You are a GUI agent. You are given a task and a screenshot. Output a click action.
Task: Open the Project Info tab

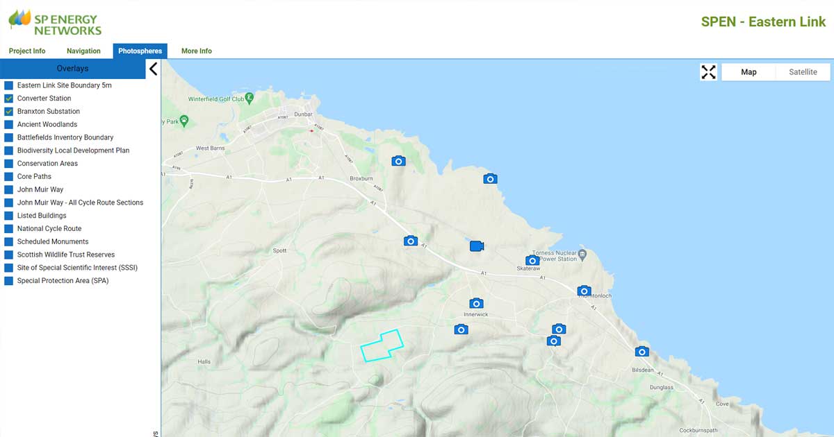coord(27,51)
